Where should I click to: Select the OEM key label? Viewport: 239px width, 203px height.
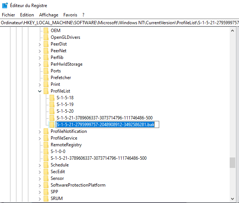pyautogui.click(x=56, y=31)
